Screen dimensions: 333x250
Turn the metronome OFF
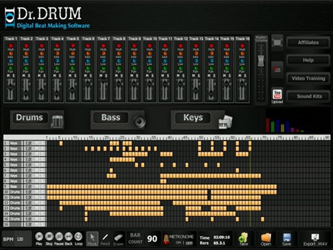coord(189,243)
